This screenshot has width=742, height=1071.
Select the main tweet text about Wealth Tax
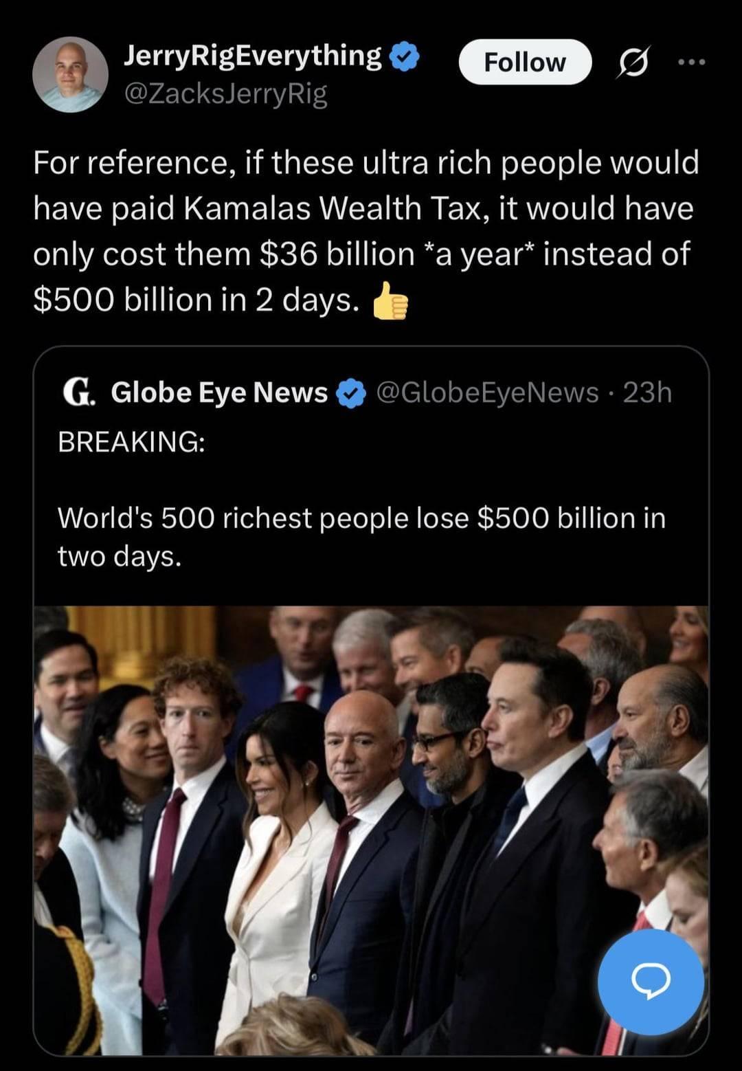click(364, 208)
